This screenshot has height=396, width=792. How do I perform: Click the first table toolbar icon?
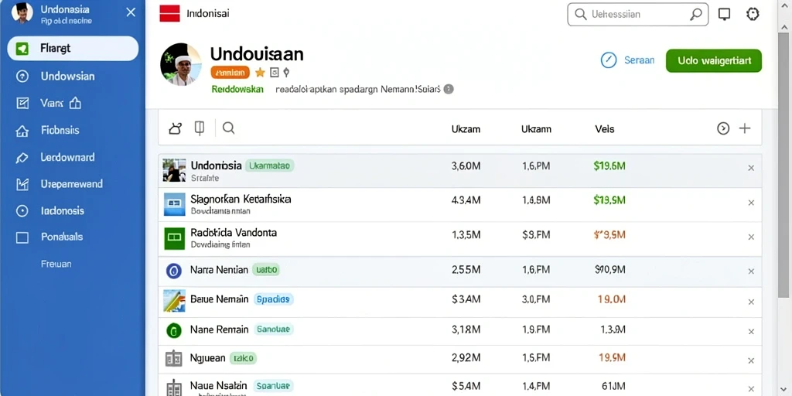tap(176, 129)
